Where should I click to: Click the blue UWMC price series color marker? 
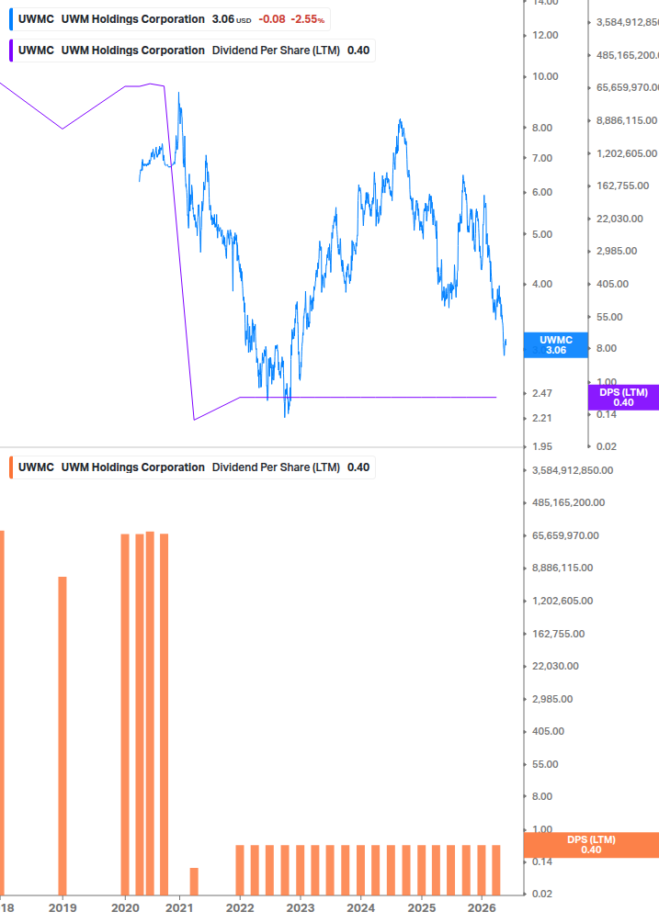[x=11, y=19]
